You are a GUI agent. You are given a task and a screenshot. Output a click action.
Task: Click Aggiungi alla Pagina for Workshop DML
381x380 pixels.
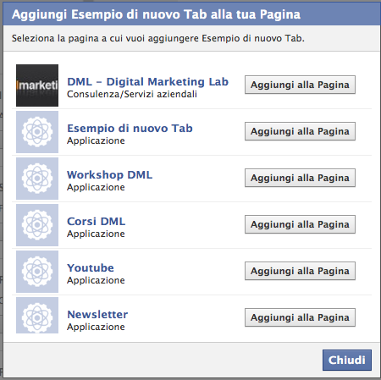pos(300,178)
